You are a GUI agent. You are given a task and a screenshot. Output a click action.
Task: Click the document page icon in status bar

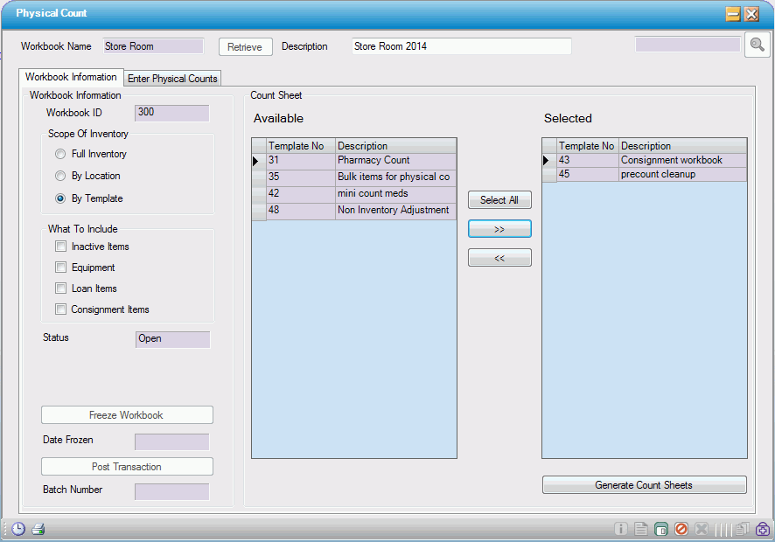coord(641,529)
